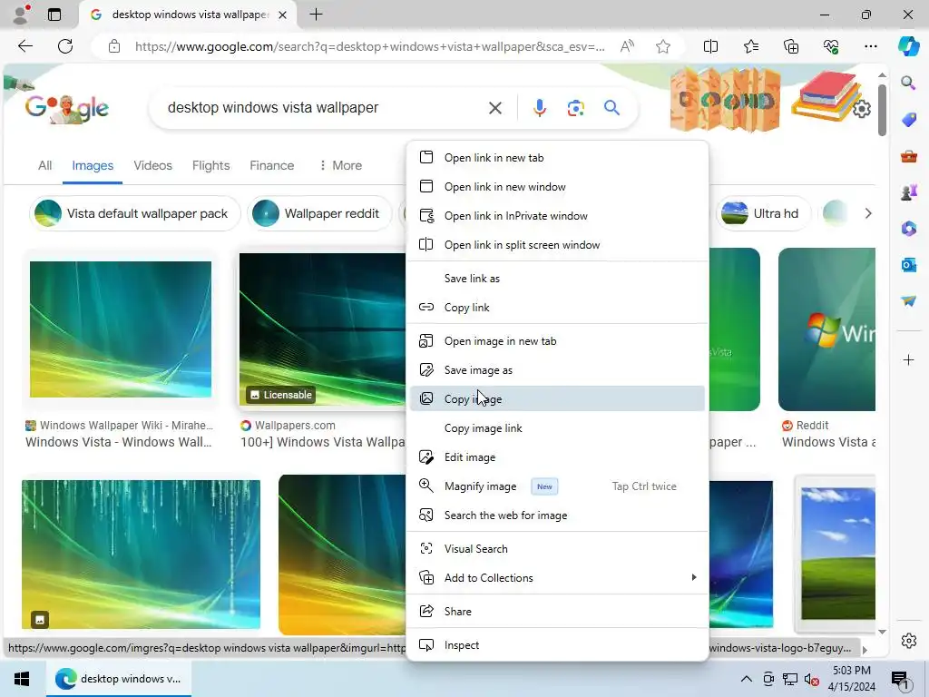Image resolution: width=929 pixels, height=697 pixels.
Task: Close the desktop windows vista wallpaper tab
Action: pyautogui.click(x=283, y=15)
